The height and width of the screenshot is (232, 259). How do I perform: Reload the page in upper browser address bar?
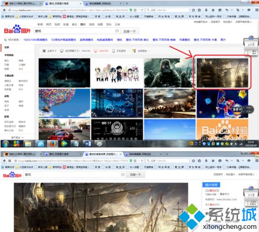point(142,10)
